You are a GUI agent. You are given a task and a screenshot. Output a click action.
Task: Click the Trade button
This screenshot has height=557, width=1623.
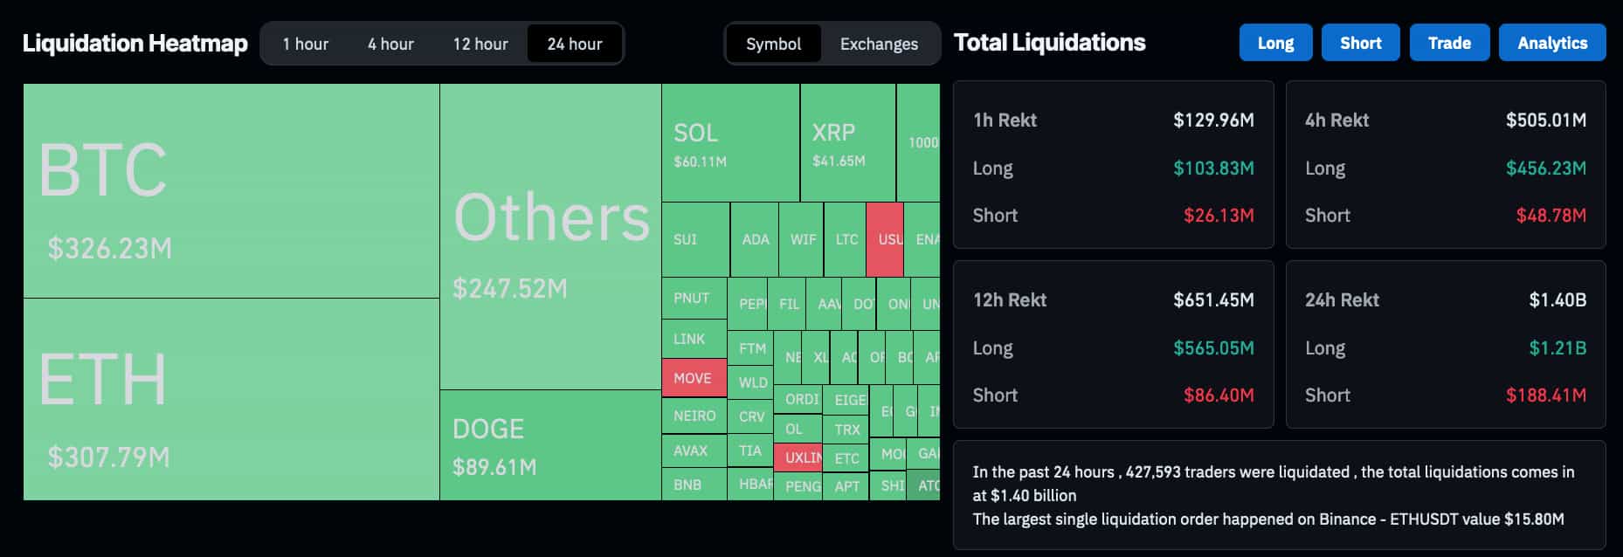(1449, 42)
